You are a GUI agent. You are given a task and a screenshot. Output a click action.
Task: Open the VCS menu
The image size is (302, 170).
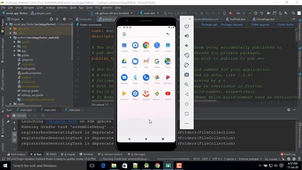click(x=98, y=8)
